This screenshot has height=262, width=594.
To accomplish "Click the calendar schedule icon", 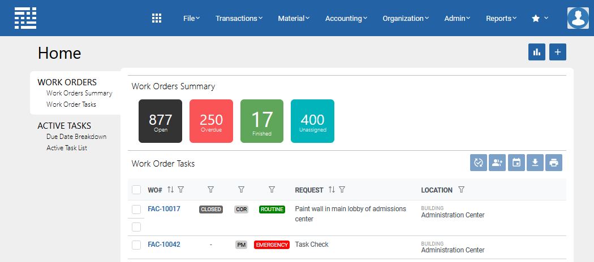I will point(516,163).
